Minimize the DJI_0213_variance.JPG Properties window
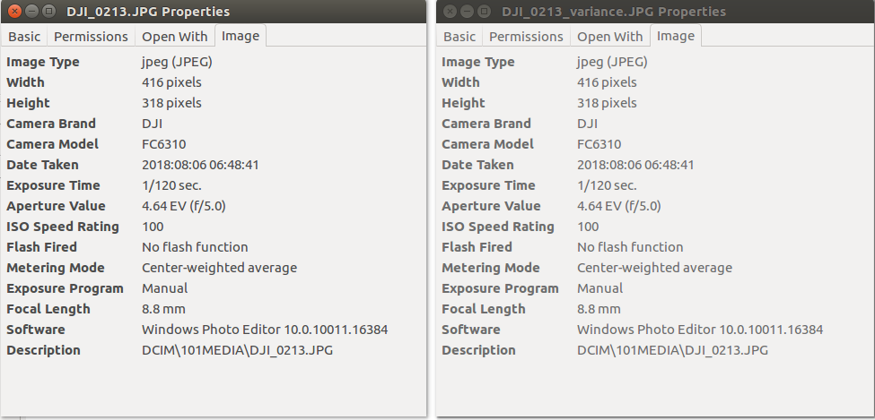 coord(466,12)
